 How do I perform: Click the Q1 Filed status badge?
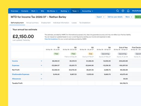click(56, 54)
